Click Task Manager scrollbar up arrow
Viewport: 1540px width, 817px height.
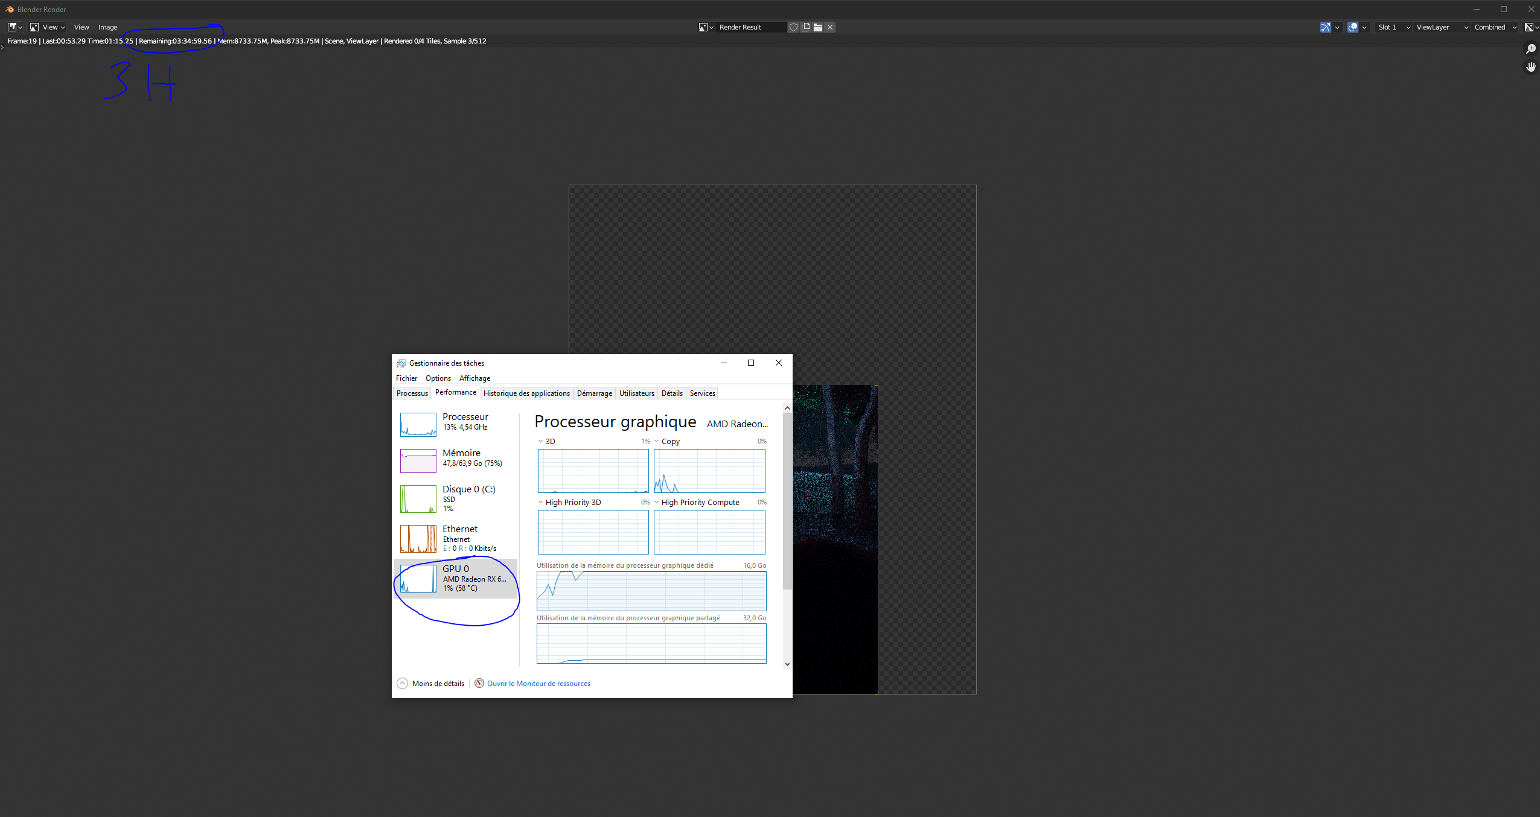787,408
